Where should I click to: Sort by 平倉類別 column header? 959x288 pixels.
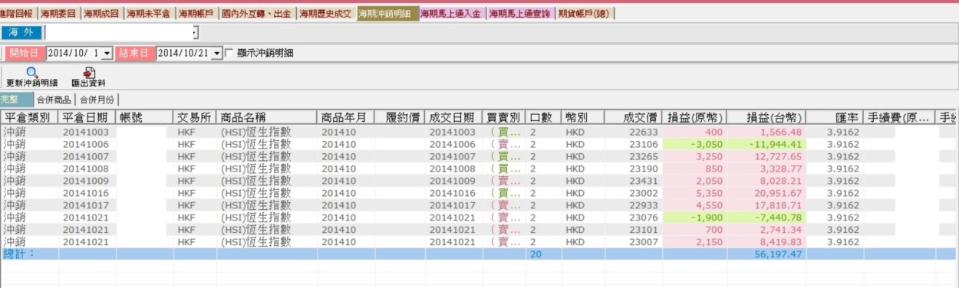pyautogui.click(x=29, y=117)
